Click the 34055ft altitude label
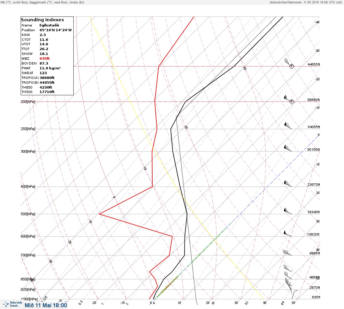Viewport: 344px width, 309px height. tap(313, 127)
